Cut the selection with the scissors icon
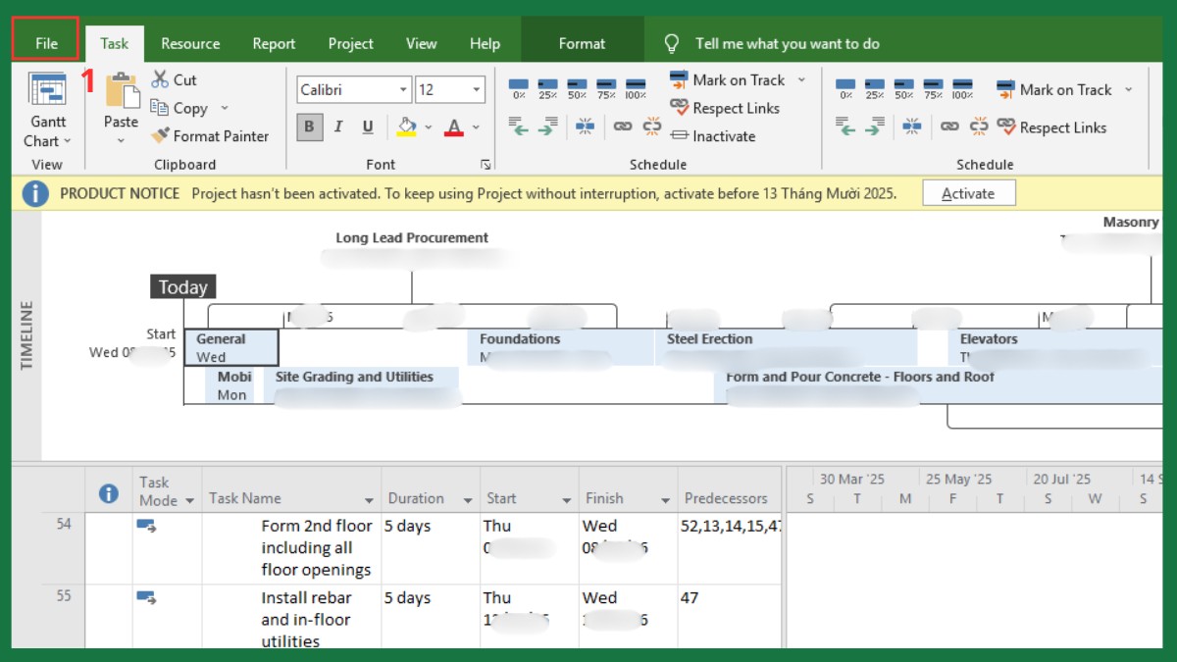Image resolution: width=1177 pixels, height=662 pixels. [x=175, y=80]
